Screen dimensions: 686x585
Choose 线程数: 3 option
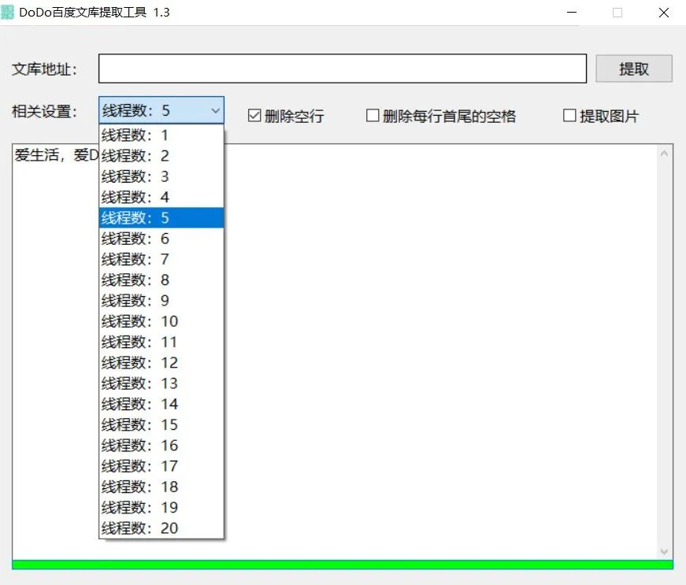point(161,176)
